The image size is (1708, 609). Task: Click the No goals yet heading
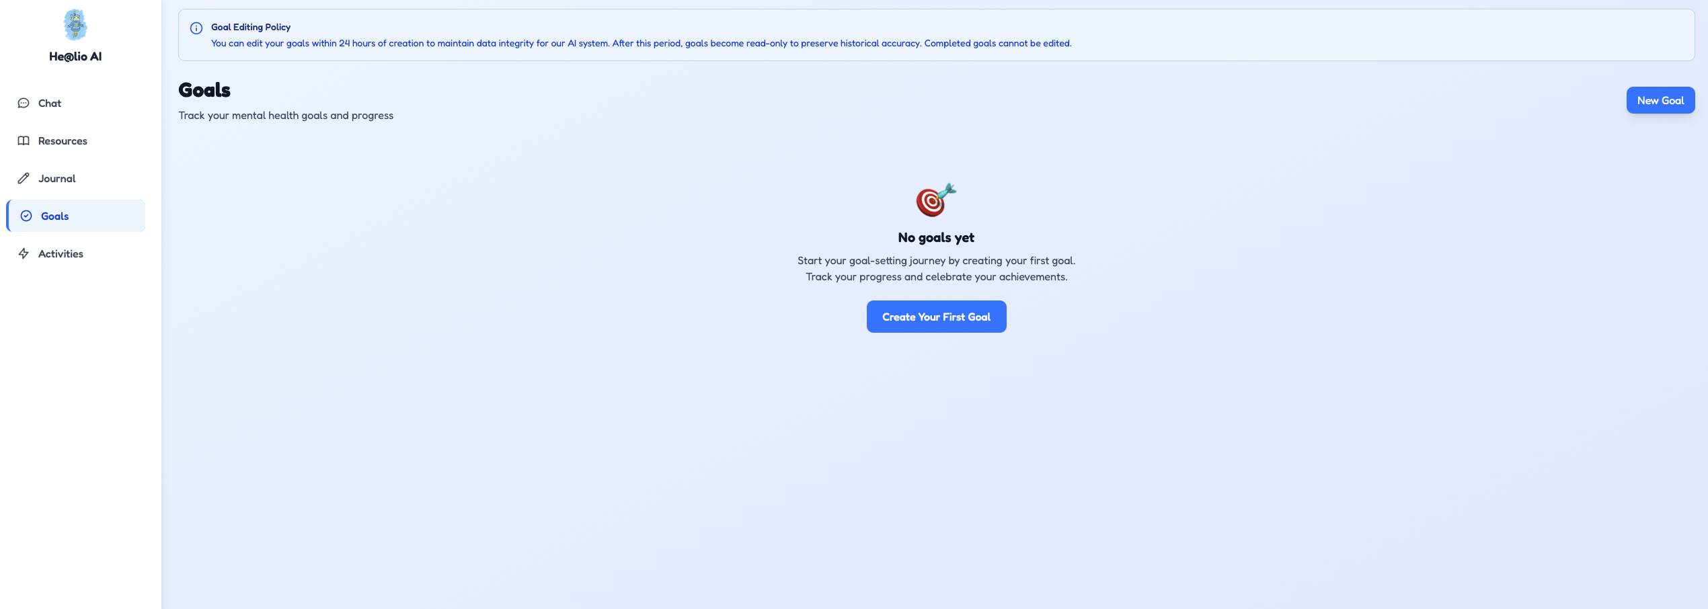coord(936,237)
